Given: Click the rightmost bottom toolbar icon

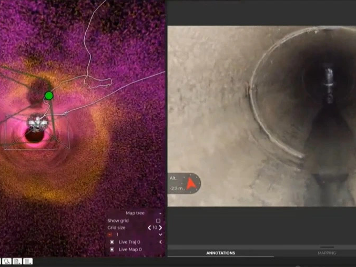Looking at the screenshot, I should point(28,261).
